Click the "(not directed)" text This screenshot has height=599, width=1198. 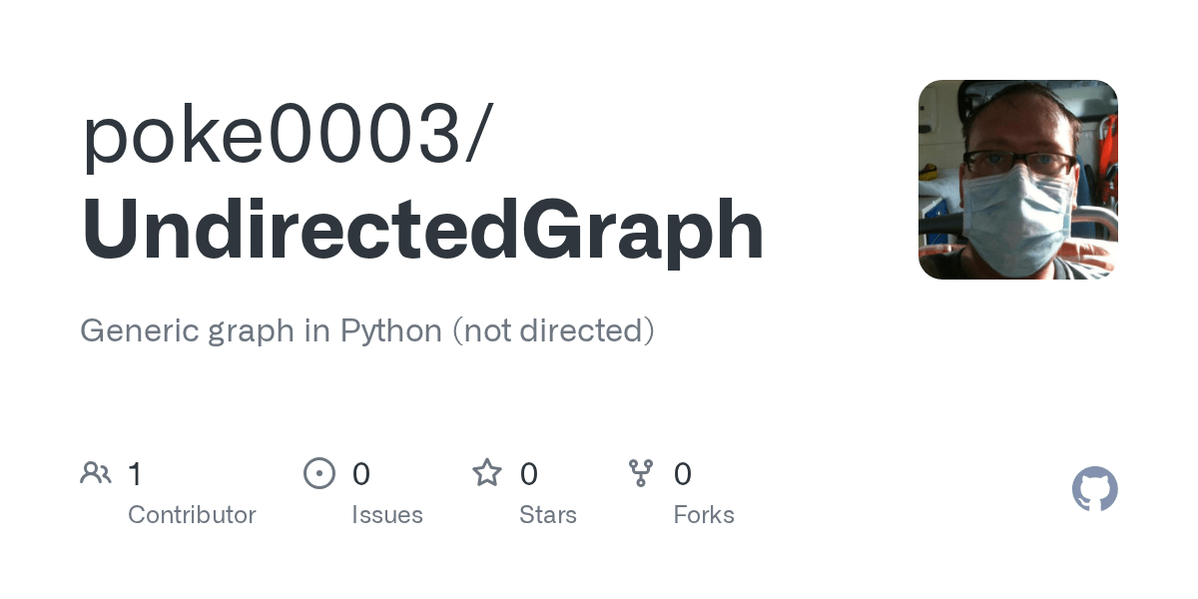point(554,330)
